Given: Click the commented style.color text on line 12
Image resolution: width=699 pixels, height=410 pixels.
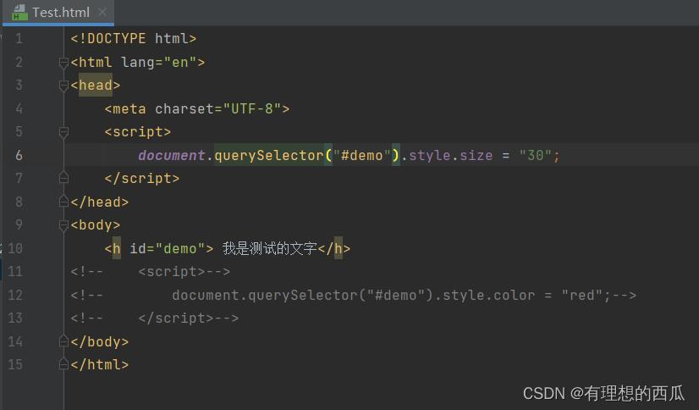Looking at the screenshot, I should click(x=489, y=295).
